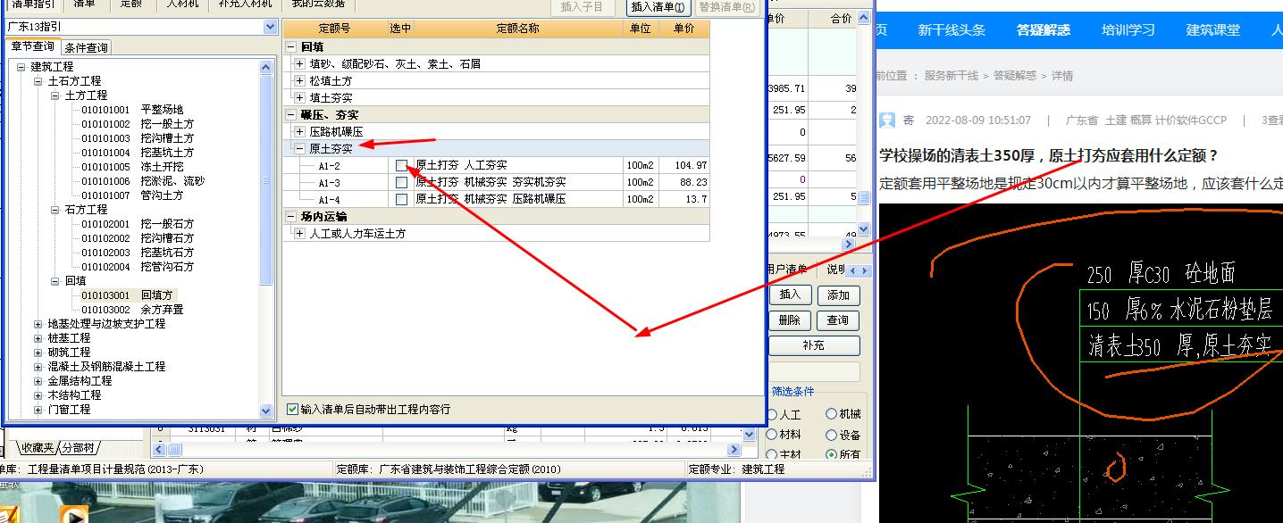Screen dimensions: 1283x523
Task: Expand 地基处理与边坡支护工程 tree node
Action: pos(38,324)
